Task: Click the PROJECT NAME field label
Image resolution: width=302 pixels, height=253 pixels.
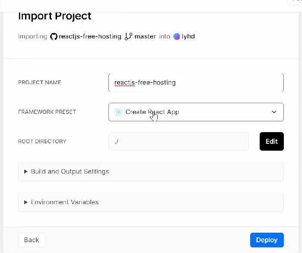Action: pyautogui.click(x=40, y=82)
